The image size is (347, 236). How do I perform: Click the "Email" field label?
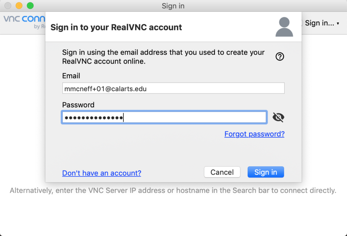tap(71, 76)
